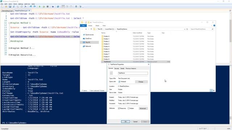The height and width of the screenshot is (130, 232).
Task: Click Explorer details view icon at bottom right
Action: 211,90
